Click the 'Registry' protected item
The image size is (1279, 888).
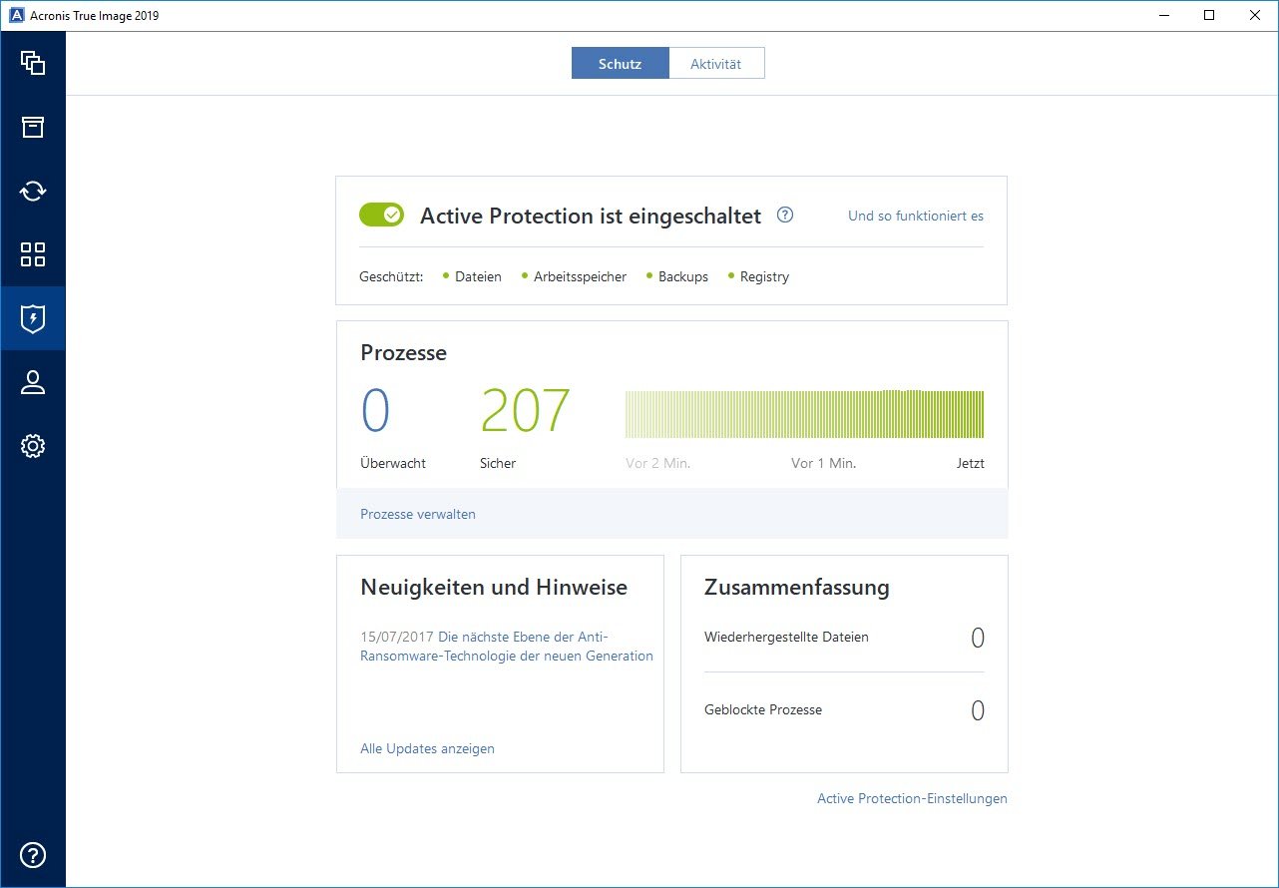[x=764, y=276]
